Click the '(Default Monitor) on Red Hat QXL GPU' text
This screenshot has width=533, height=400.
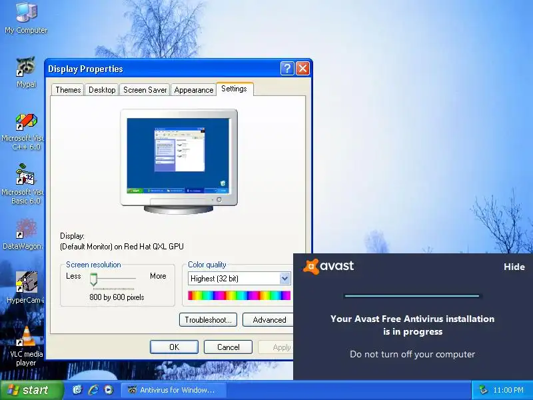click(122, 247)
